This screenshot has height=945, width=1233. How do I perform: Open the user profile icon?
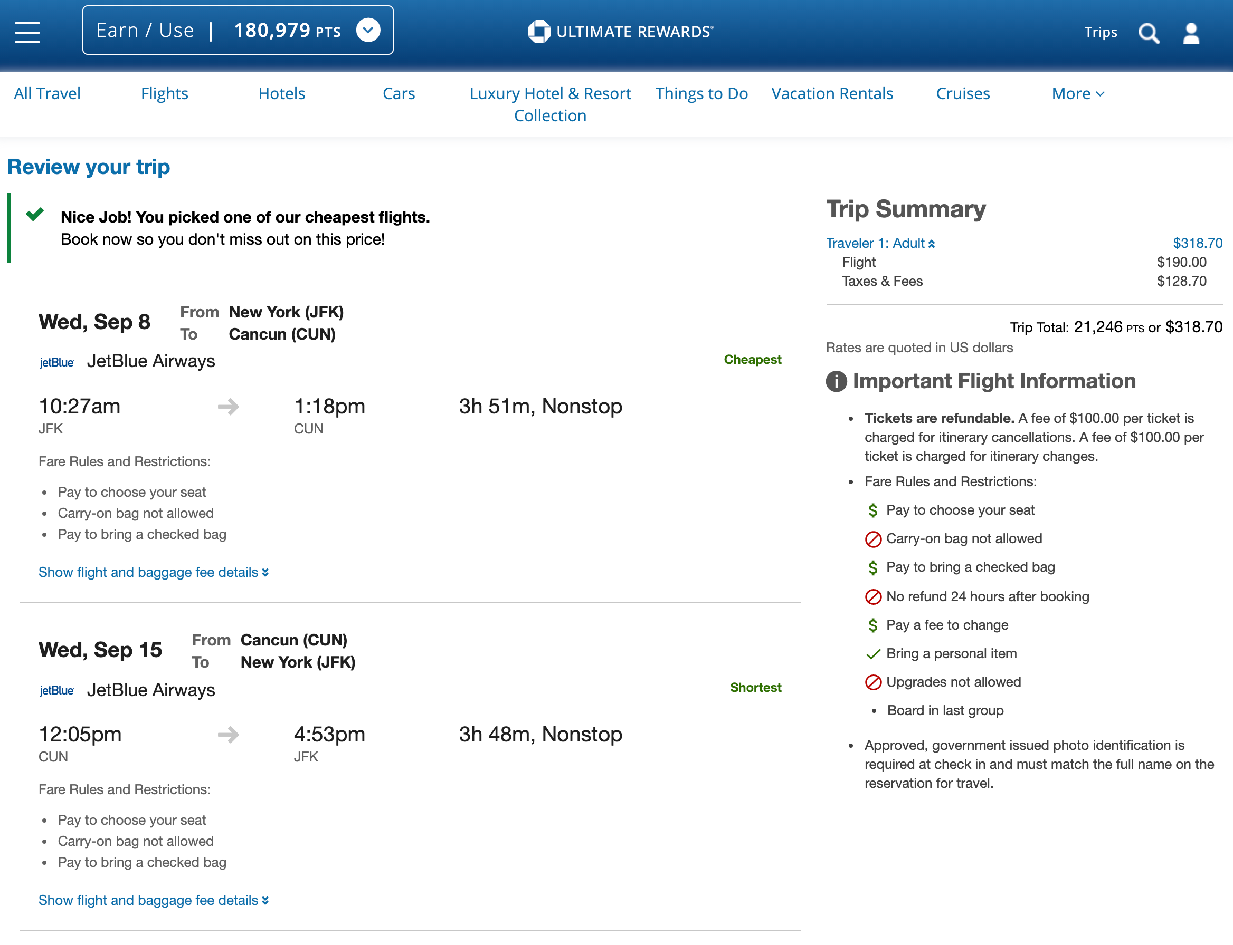point(1191,34)
